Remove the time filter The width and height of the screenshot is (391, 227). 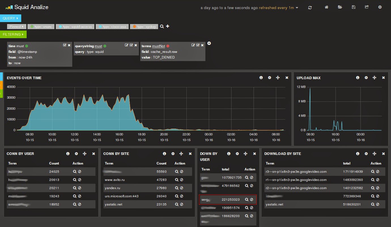69,45
